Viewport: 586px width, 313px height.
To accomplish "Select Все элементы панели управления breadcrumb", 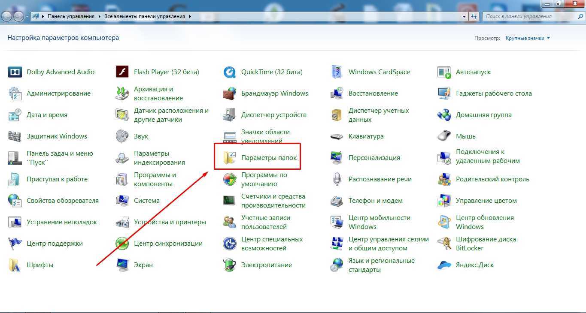I will [145, 16].
